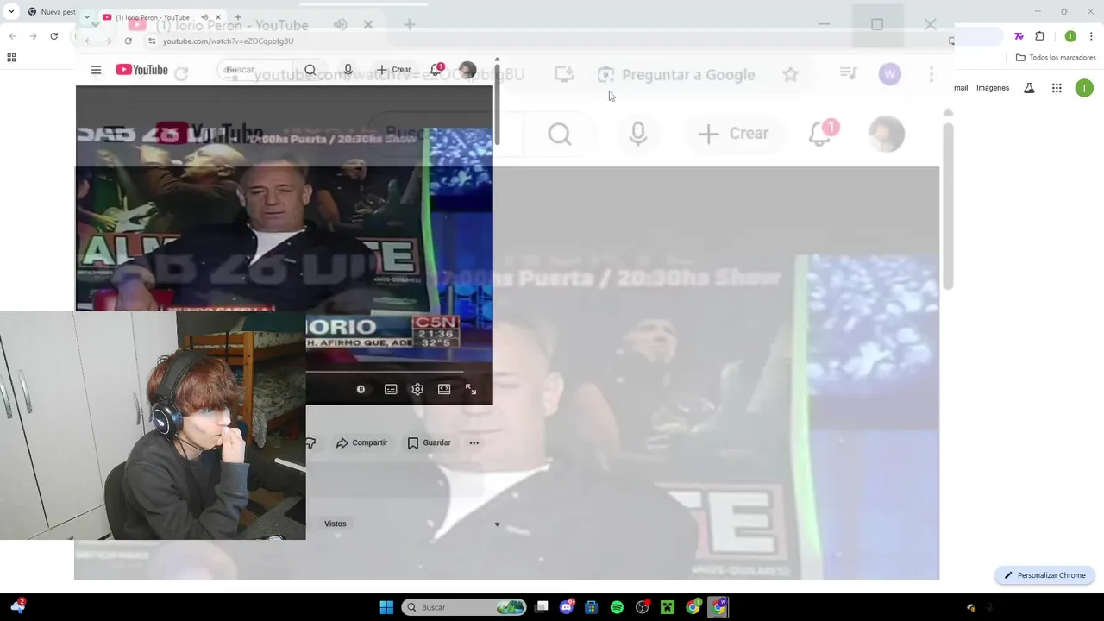Open Todos los marcadores folder
This screenshot has width=1104, height=621.
1056,58
